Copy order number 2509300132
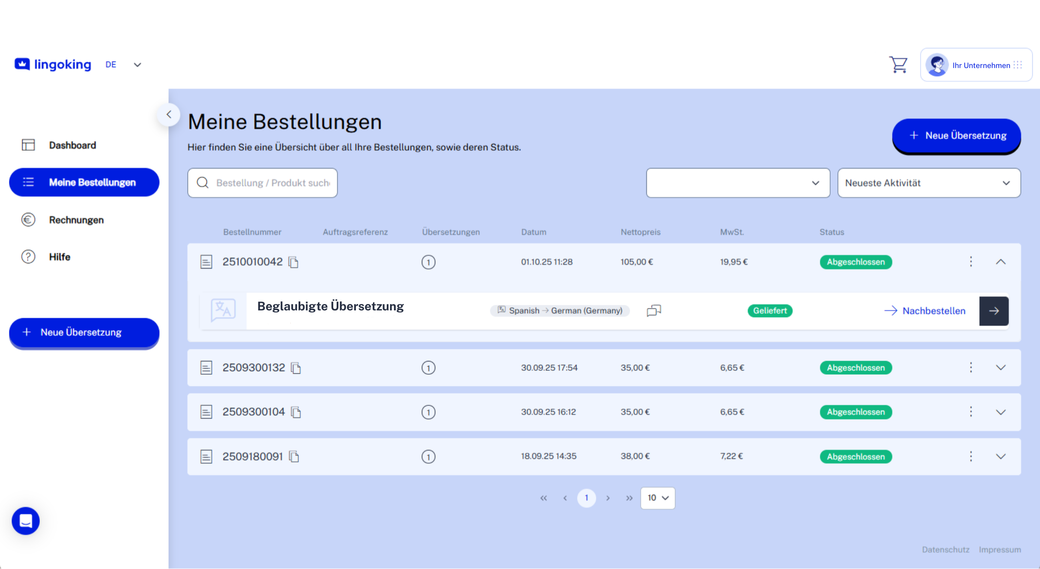 click(x=296, y=368)
